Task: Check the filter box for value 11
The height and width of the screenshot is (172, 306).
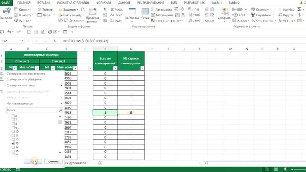Action: 13,135
